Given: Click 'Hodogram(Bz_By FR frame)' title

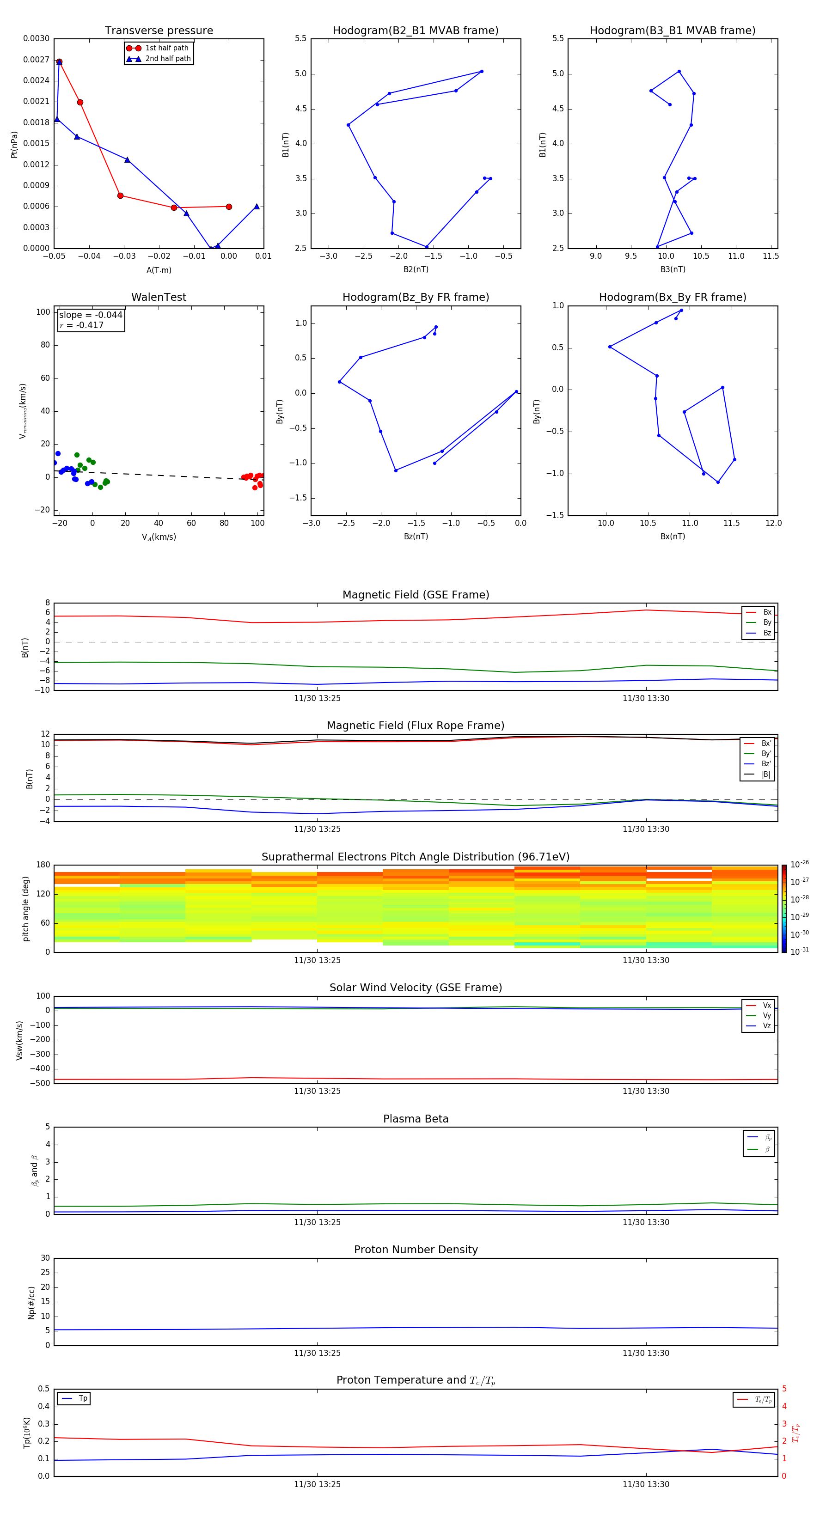Looking at the screenshot, I should pos(416,297).
